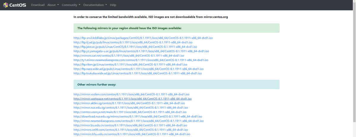Open the ftp.riken.jp mirror link
Screen dimensions: 356x137
[x=130, y=64]
